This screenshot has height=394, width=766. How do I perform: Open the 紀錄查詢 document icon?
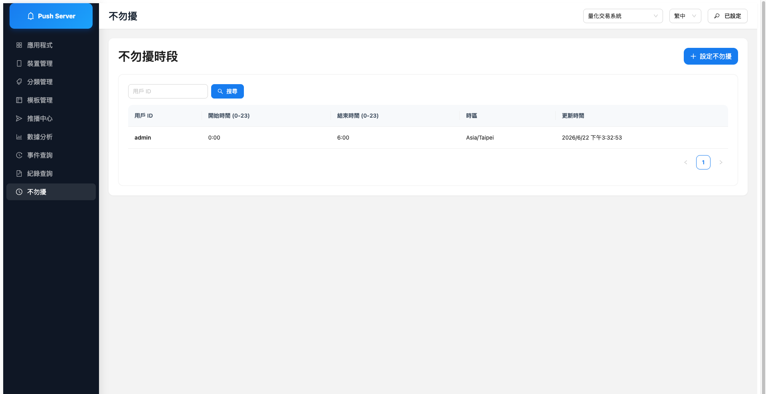(x=19, y=173)
